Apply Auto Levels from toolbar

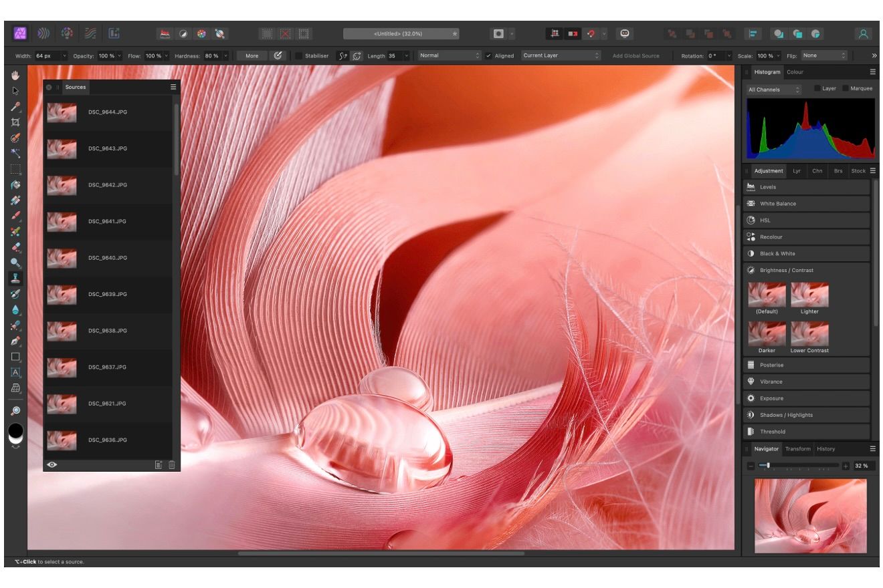pyautogui.click(x=165, y=33)
